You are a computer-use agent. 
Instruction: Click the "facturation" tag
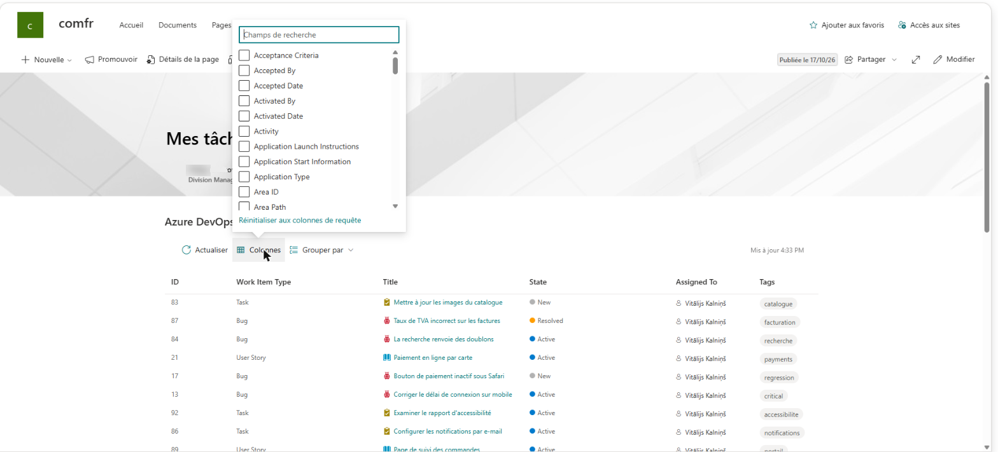[780, 322]
